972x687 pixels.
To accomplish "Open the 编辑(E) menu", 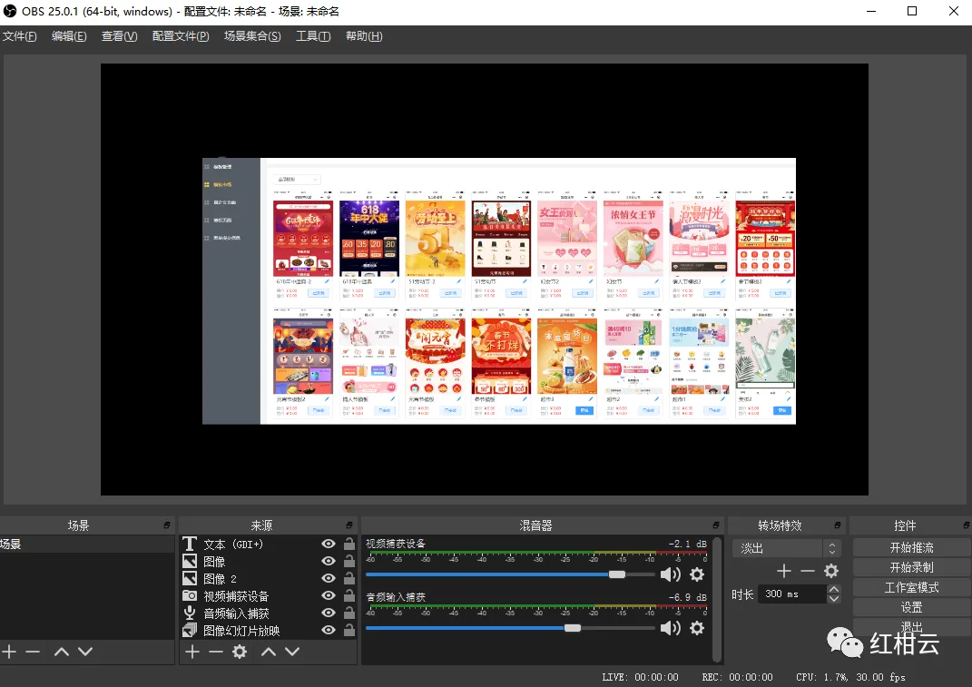I will 69,36.
